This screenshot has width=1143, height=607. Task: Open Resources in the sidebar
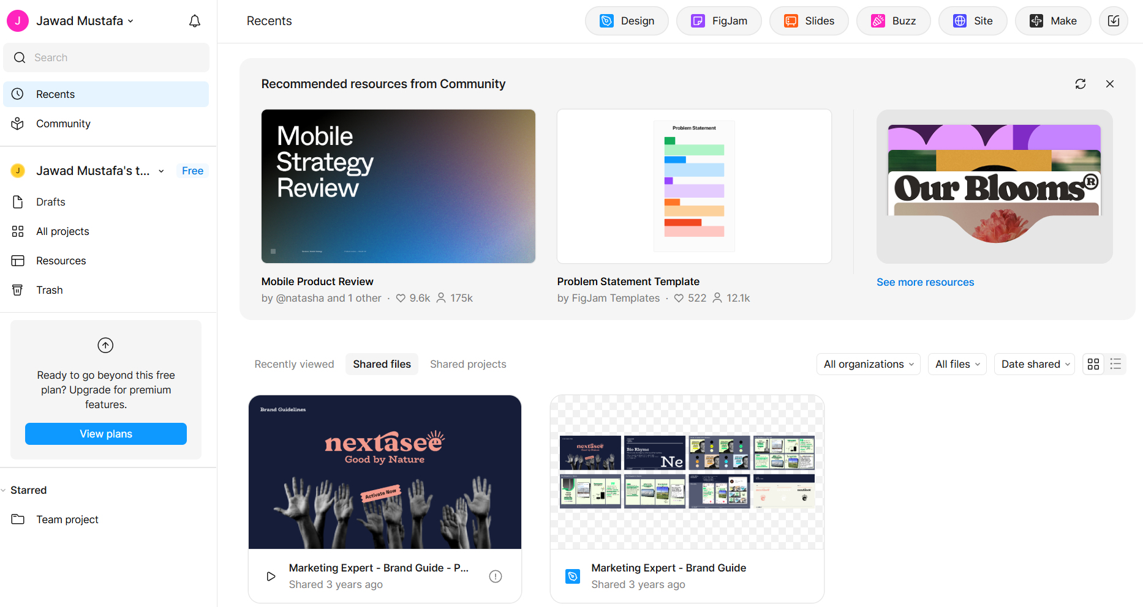(106, 261)
